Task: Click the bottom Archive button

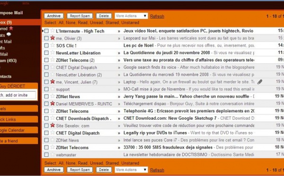Action: tap(54, 170)
